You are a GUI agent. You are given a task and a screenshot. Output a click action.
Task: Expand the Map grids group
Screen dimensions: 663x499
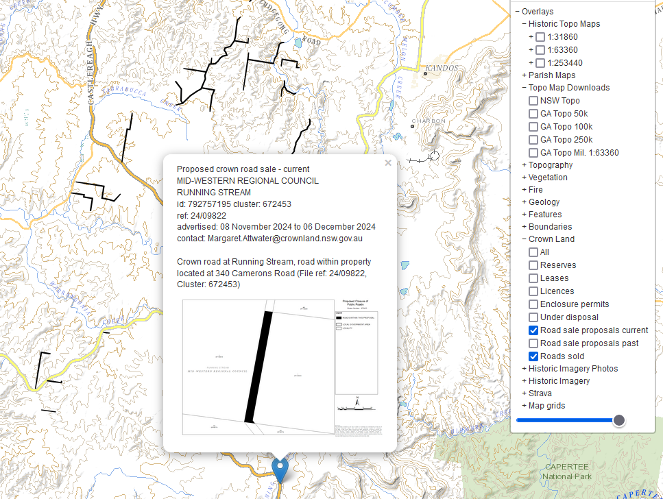coord(524,406)
